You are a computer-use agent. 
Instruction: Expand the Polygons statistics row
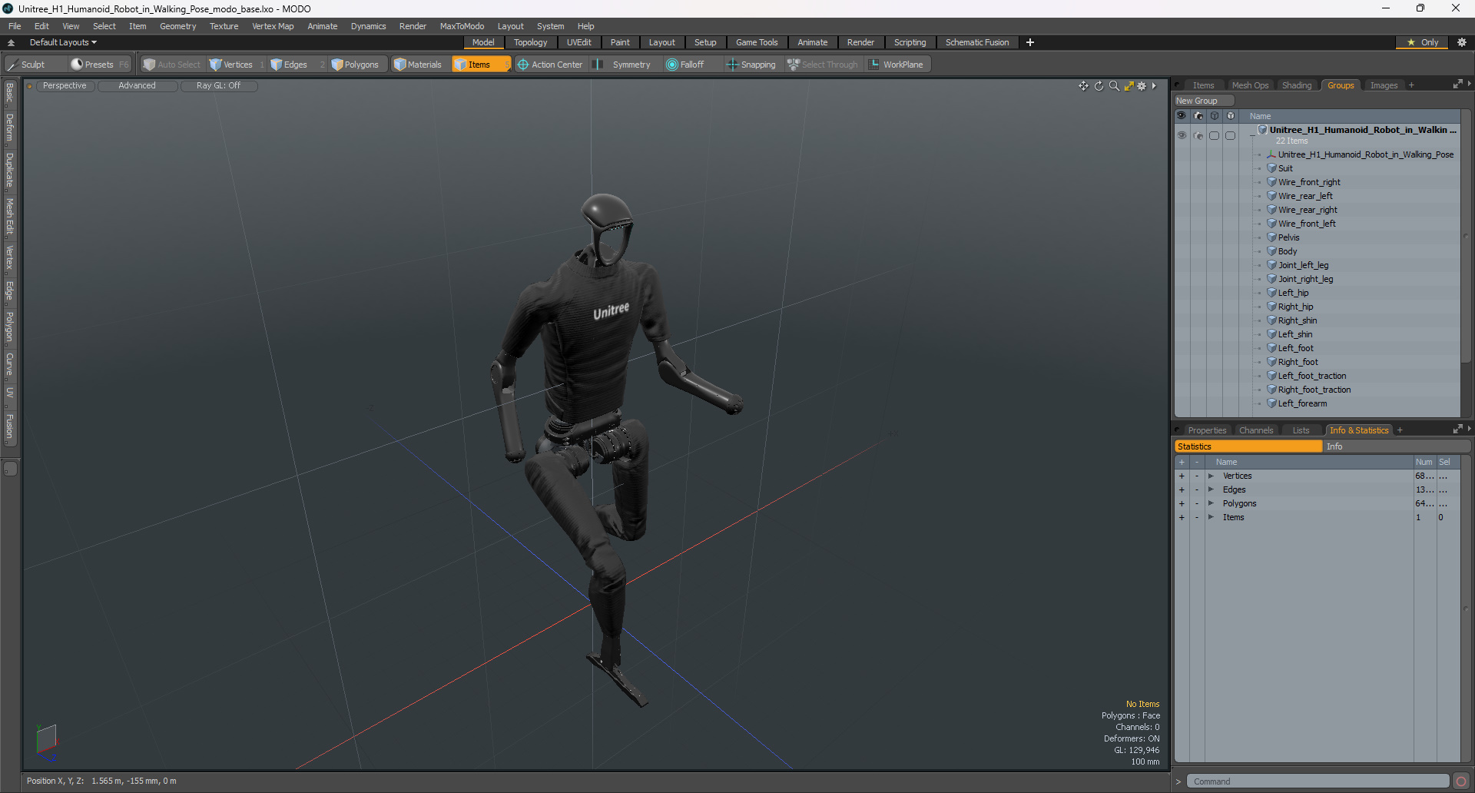coord(1211,504)
